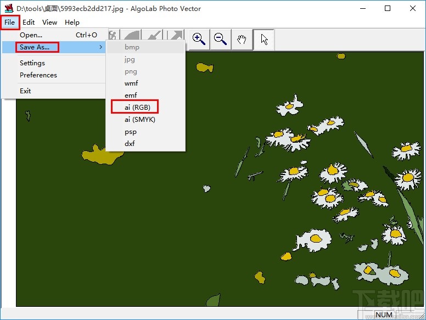Viewport: 426px width, 320px height.
Task: Open the View menu
Action: click(x=50, y=23)
